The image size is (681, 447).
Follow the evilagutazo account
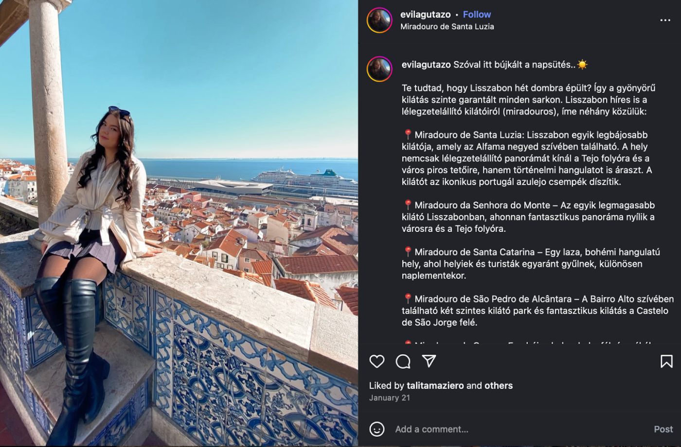tap(477, 15)
